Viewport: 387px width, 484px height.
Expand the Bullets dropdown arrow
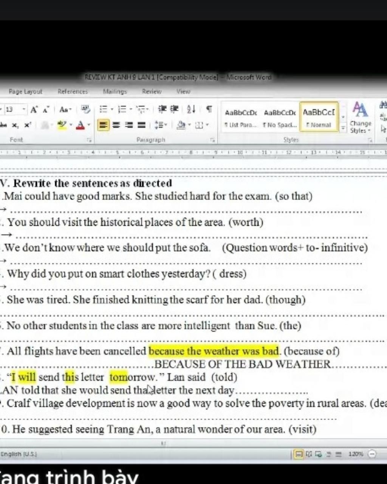[x=112, y=110]
